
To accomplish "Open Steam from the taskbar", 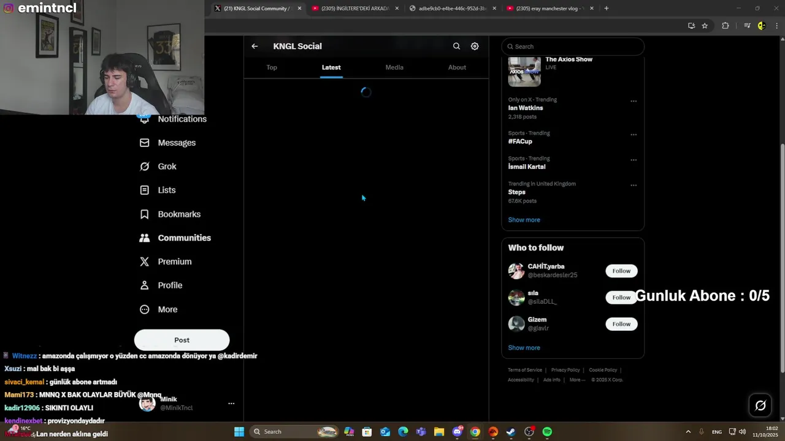I will click(511, 432).
